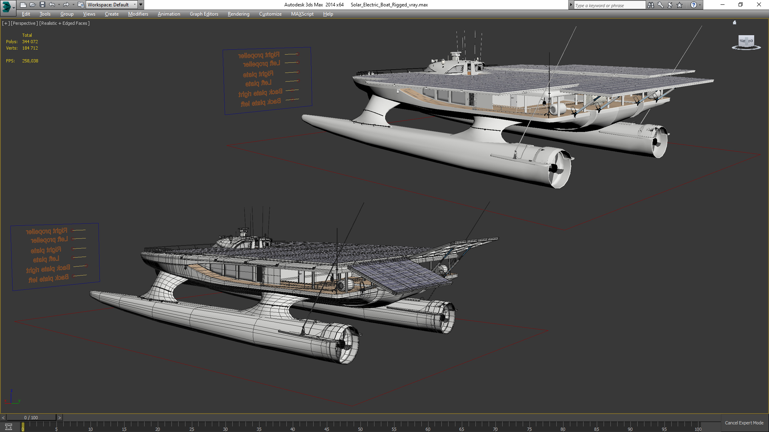The height and width of the screenshot is (432, 769).
Task: Open Favorites star icon
Action: tap(680, 5)
